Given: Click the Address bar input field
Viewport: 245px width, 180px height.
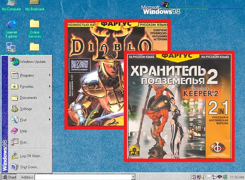Looking at the screenshot, I should point(83,177).
